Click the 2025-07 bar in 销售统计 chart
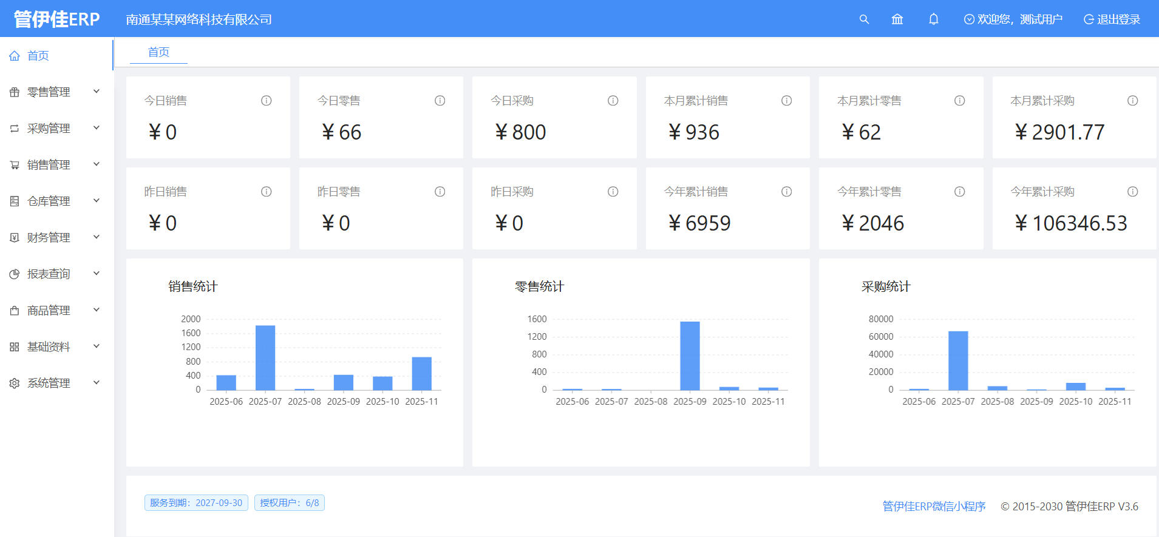The image size is (1159, 537). pos(265,358)
